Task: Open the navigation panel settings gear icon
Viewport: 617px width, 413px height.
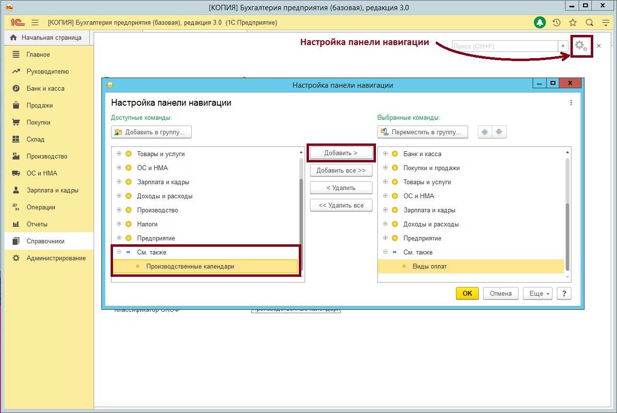Action: click(x=581, y=46)
